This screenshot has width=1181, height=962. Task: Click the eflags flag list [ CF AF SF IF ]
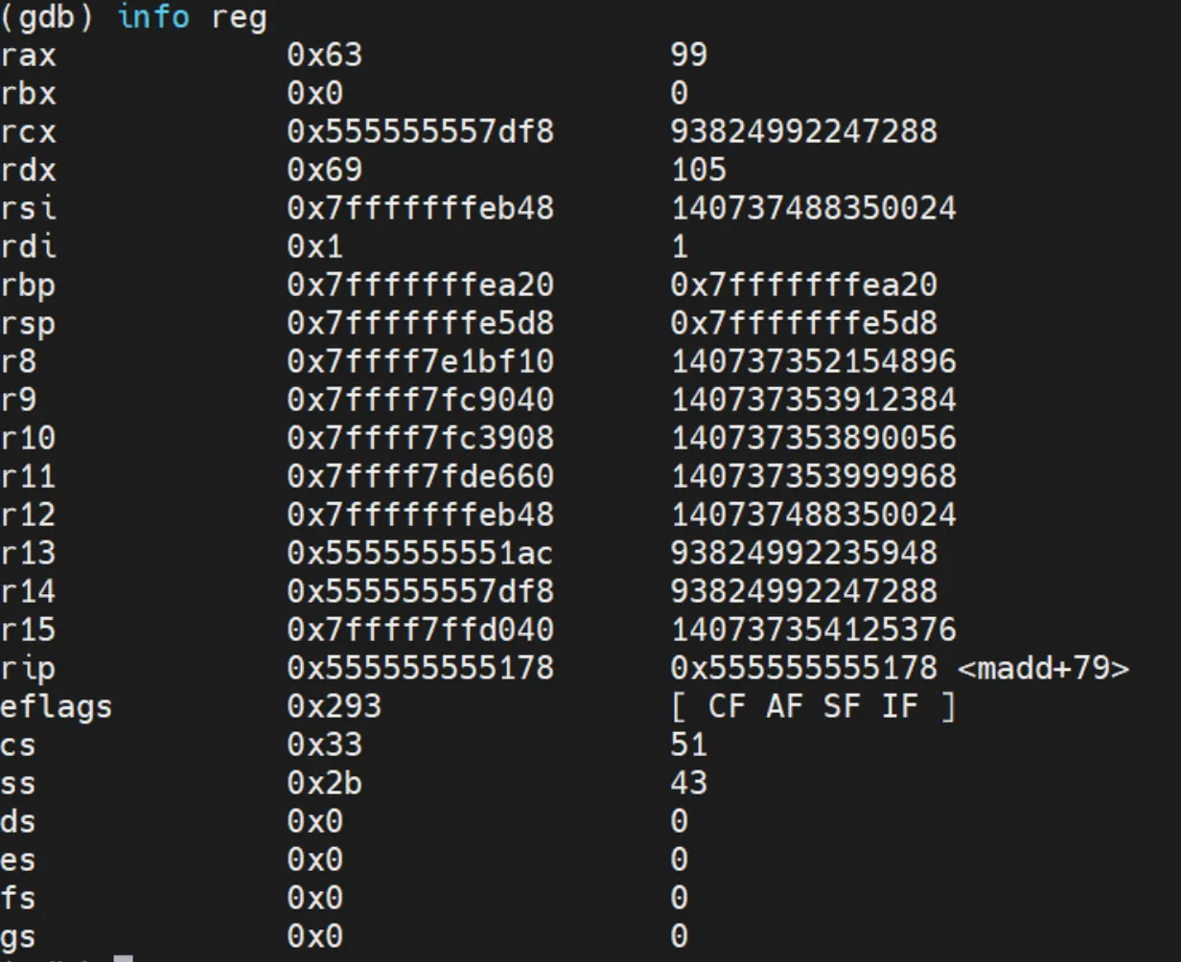click(813, 707)
